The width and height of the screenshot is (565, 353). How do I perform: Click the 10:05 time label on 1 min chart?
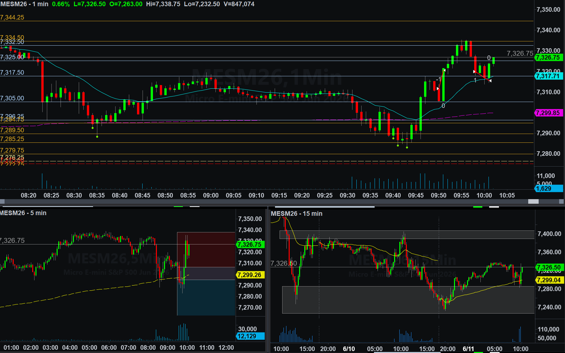click(507, 196)
